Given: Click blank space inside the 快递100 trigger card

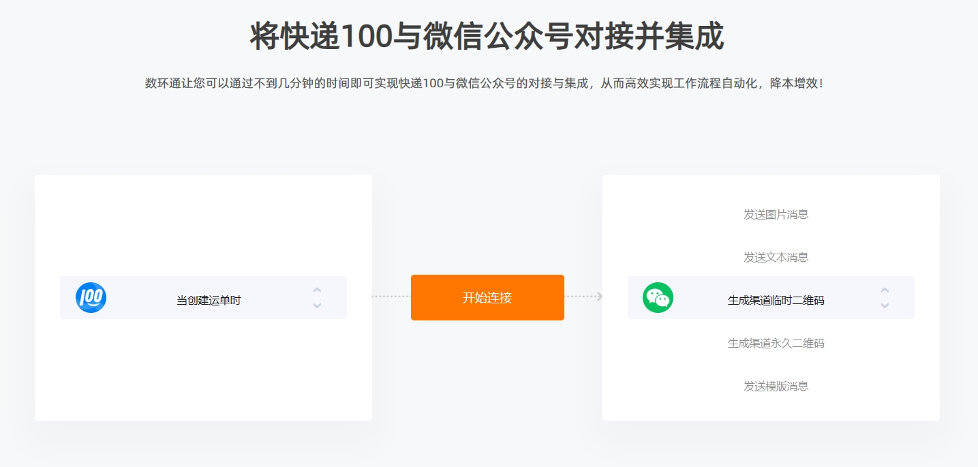Looking at the screenshot, I should pos(203,225).
